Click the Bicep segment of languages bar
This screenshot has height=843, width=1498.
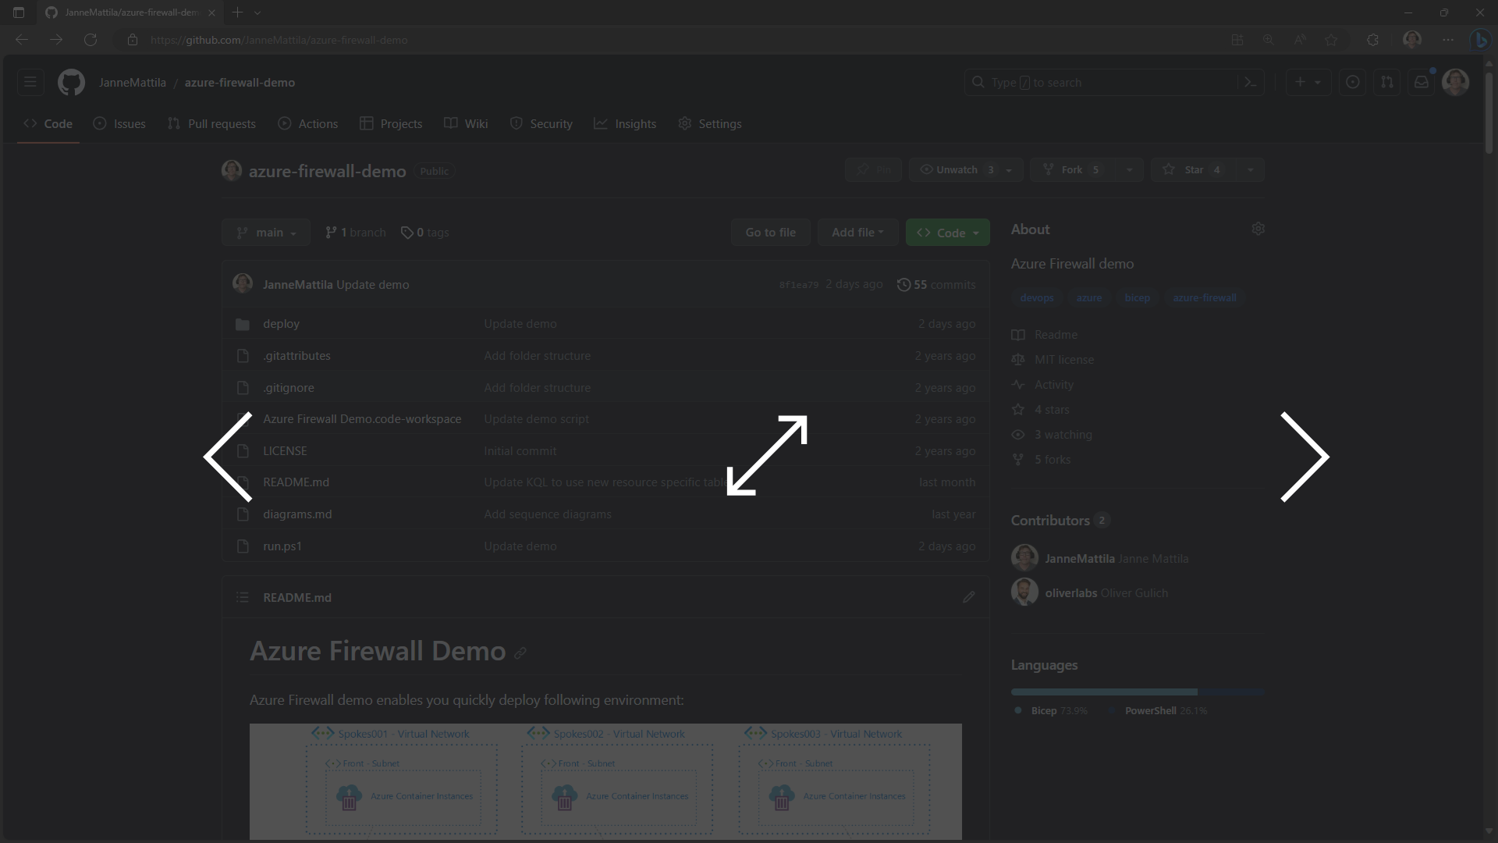[1104, 692]
